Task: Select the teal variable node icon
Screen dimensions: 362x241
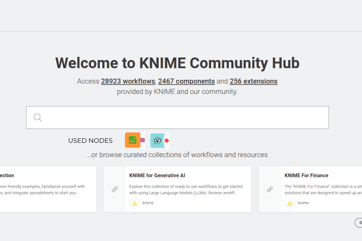Action: click(x=158, y=140)
